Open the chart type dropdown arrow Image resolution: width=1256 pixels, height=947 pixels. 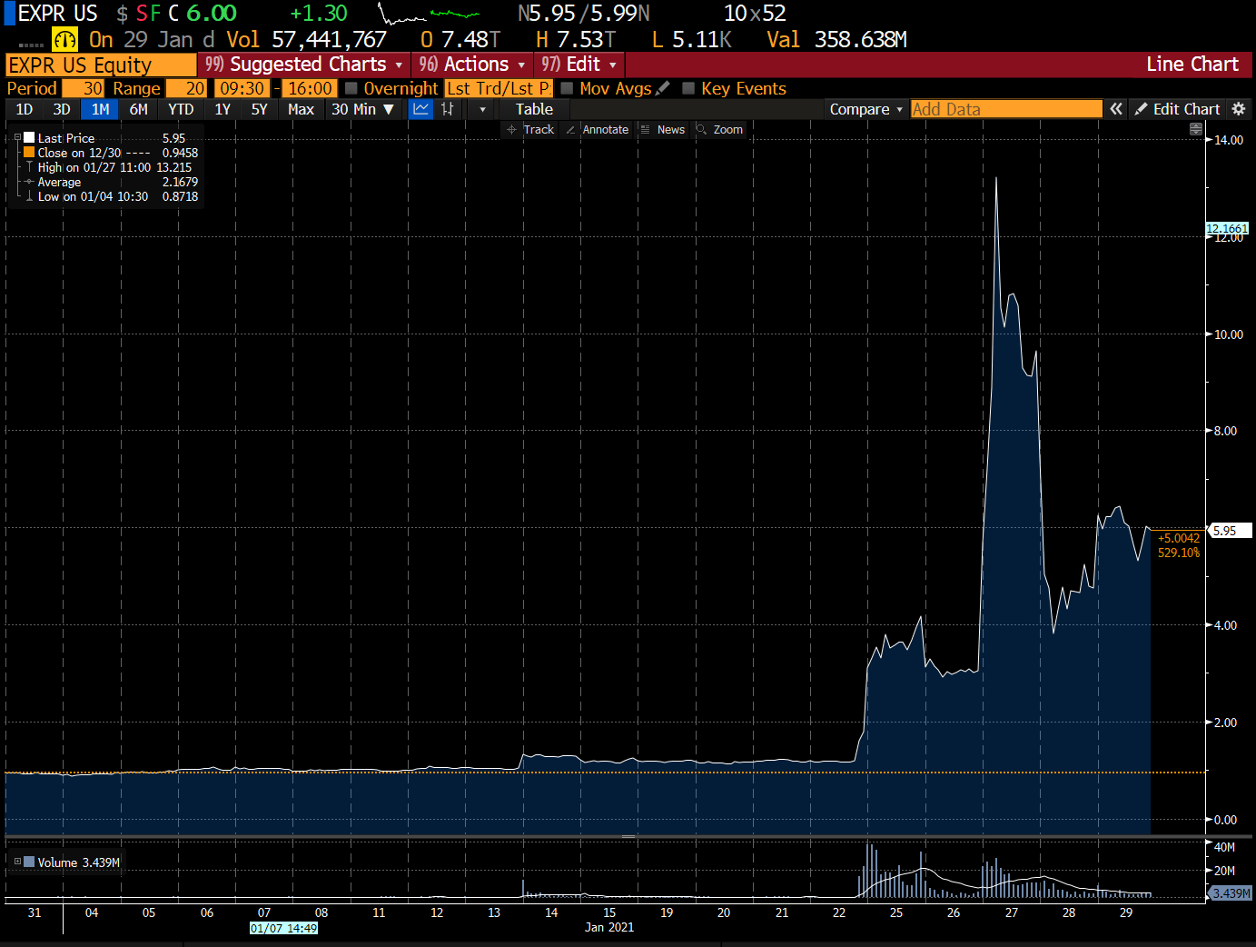coord(482,109)
